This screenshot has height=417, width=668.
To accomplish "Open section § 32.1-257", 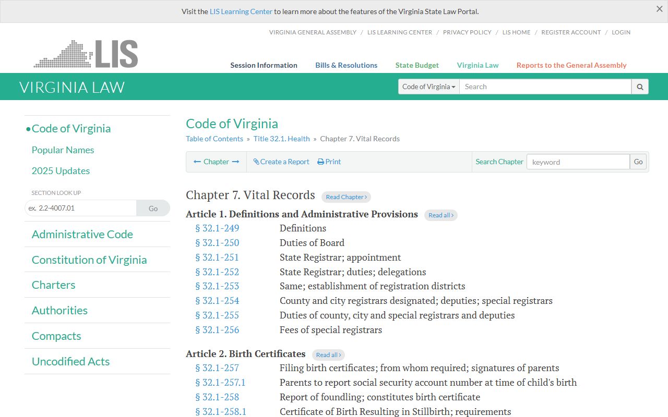I will click(x=217, y=368).
